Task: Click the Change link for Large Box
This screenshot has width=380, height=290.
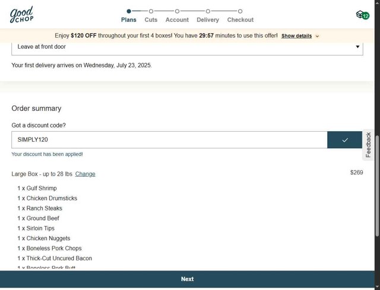Action: click(x=85, y=174)
